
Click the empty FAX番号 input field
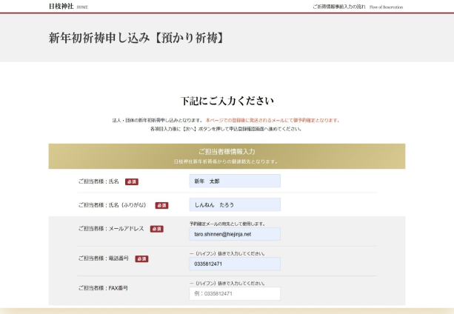coord(235,293)
